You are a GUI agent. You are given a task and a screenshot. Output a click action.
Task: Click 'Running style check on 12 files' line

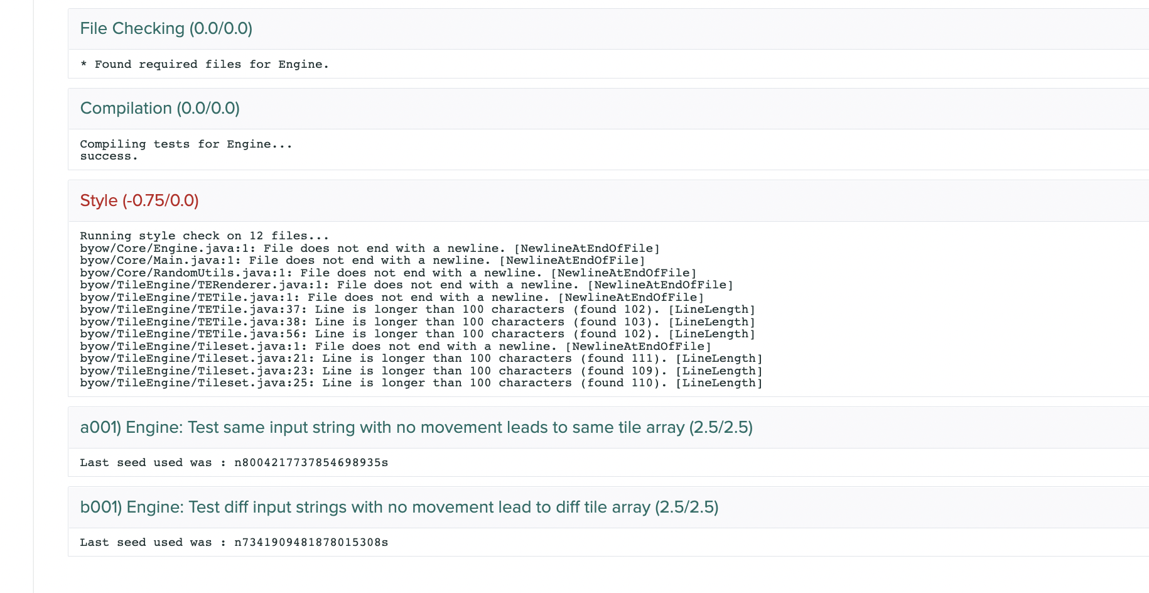205,236
